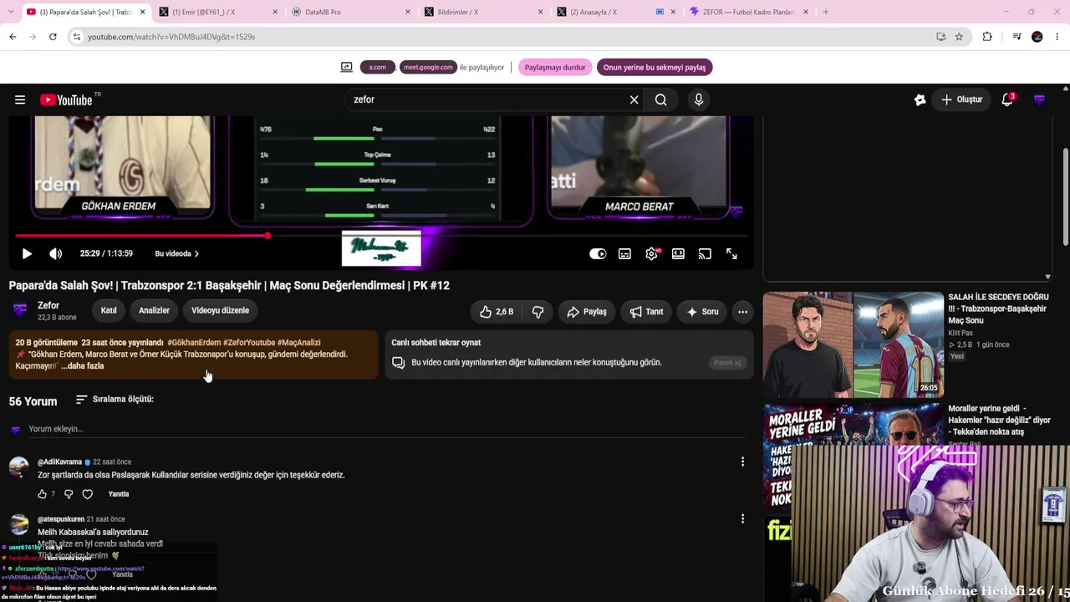Open options for @AdilKavrama comment
This screenshot has width=1070, height=602.
click(742, 462)
